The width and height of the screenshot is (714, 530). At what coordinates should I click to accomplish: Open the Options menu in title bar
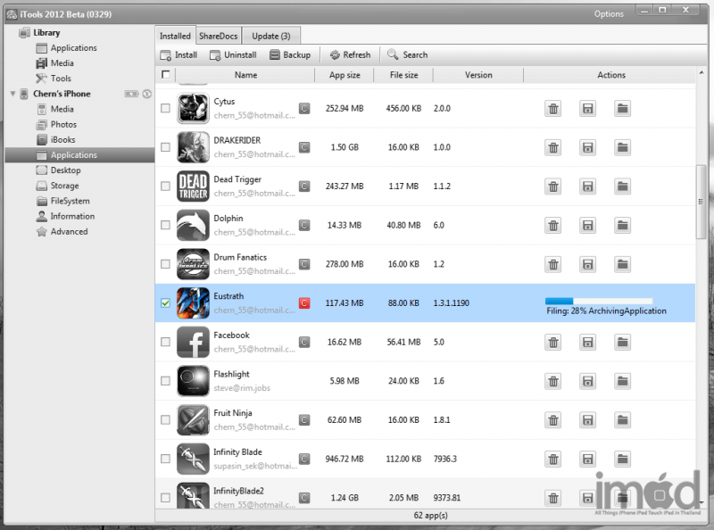point(609,13)
